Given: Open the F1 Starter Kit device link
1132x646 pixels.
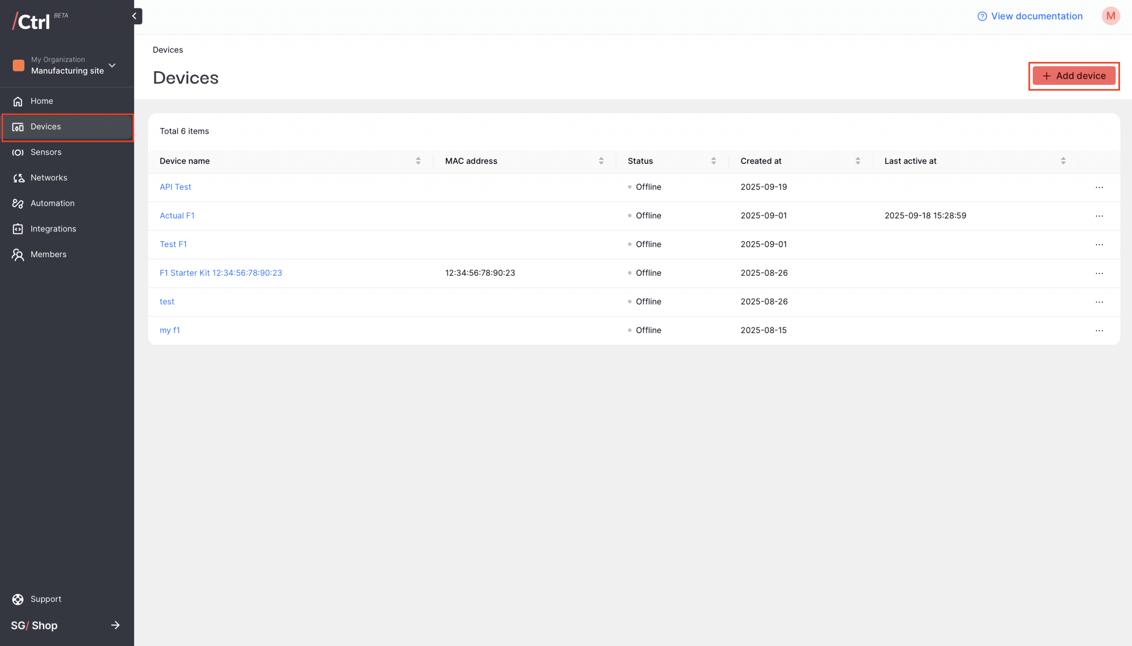Looking at the screenshot, I should pyautogui.click(x=221, y=273).
